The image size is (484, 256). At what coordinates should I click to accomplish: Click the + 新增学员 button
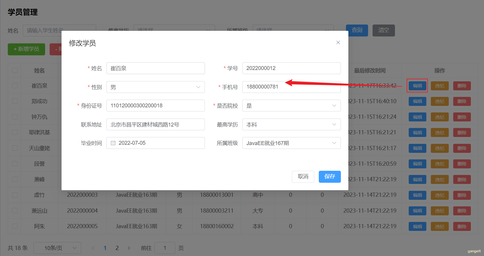[x=26, y=49]
